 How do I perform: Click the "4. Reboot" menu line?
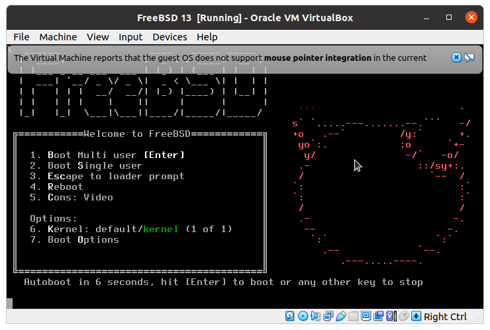point(56,186)
